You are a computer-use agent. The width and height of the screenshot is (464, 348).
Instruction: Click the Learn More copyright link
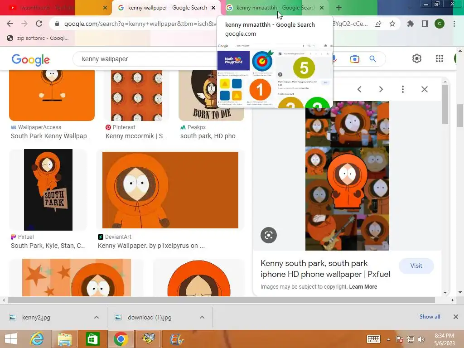click(x=363, y=287)
